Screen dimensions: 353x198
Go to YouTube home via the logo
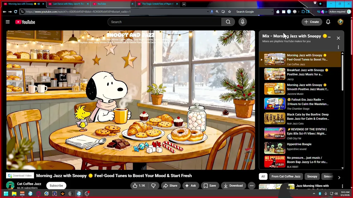[x=25, y=22]
